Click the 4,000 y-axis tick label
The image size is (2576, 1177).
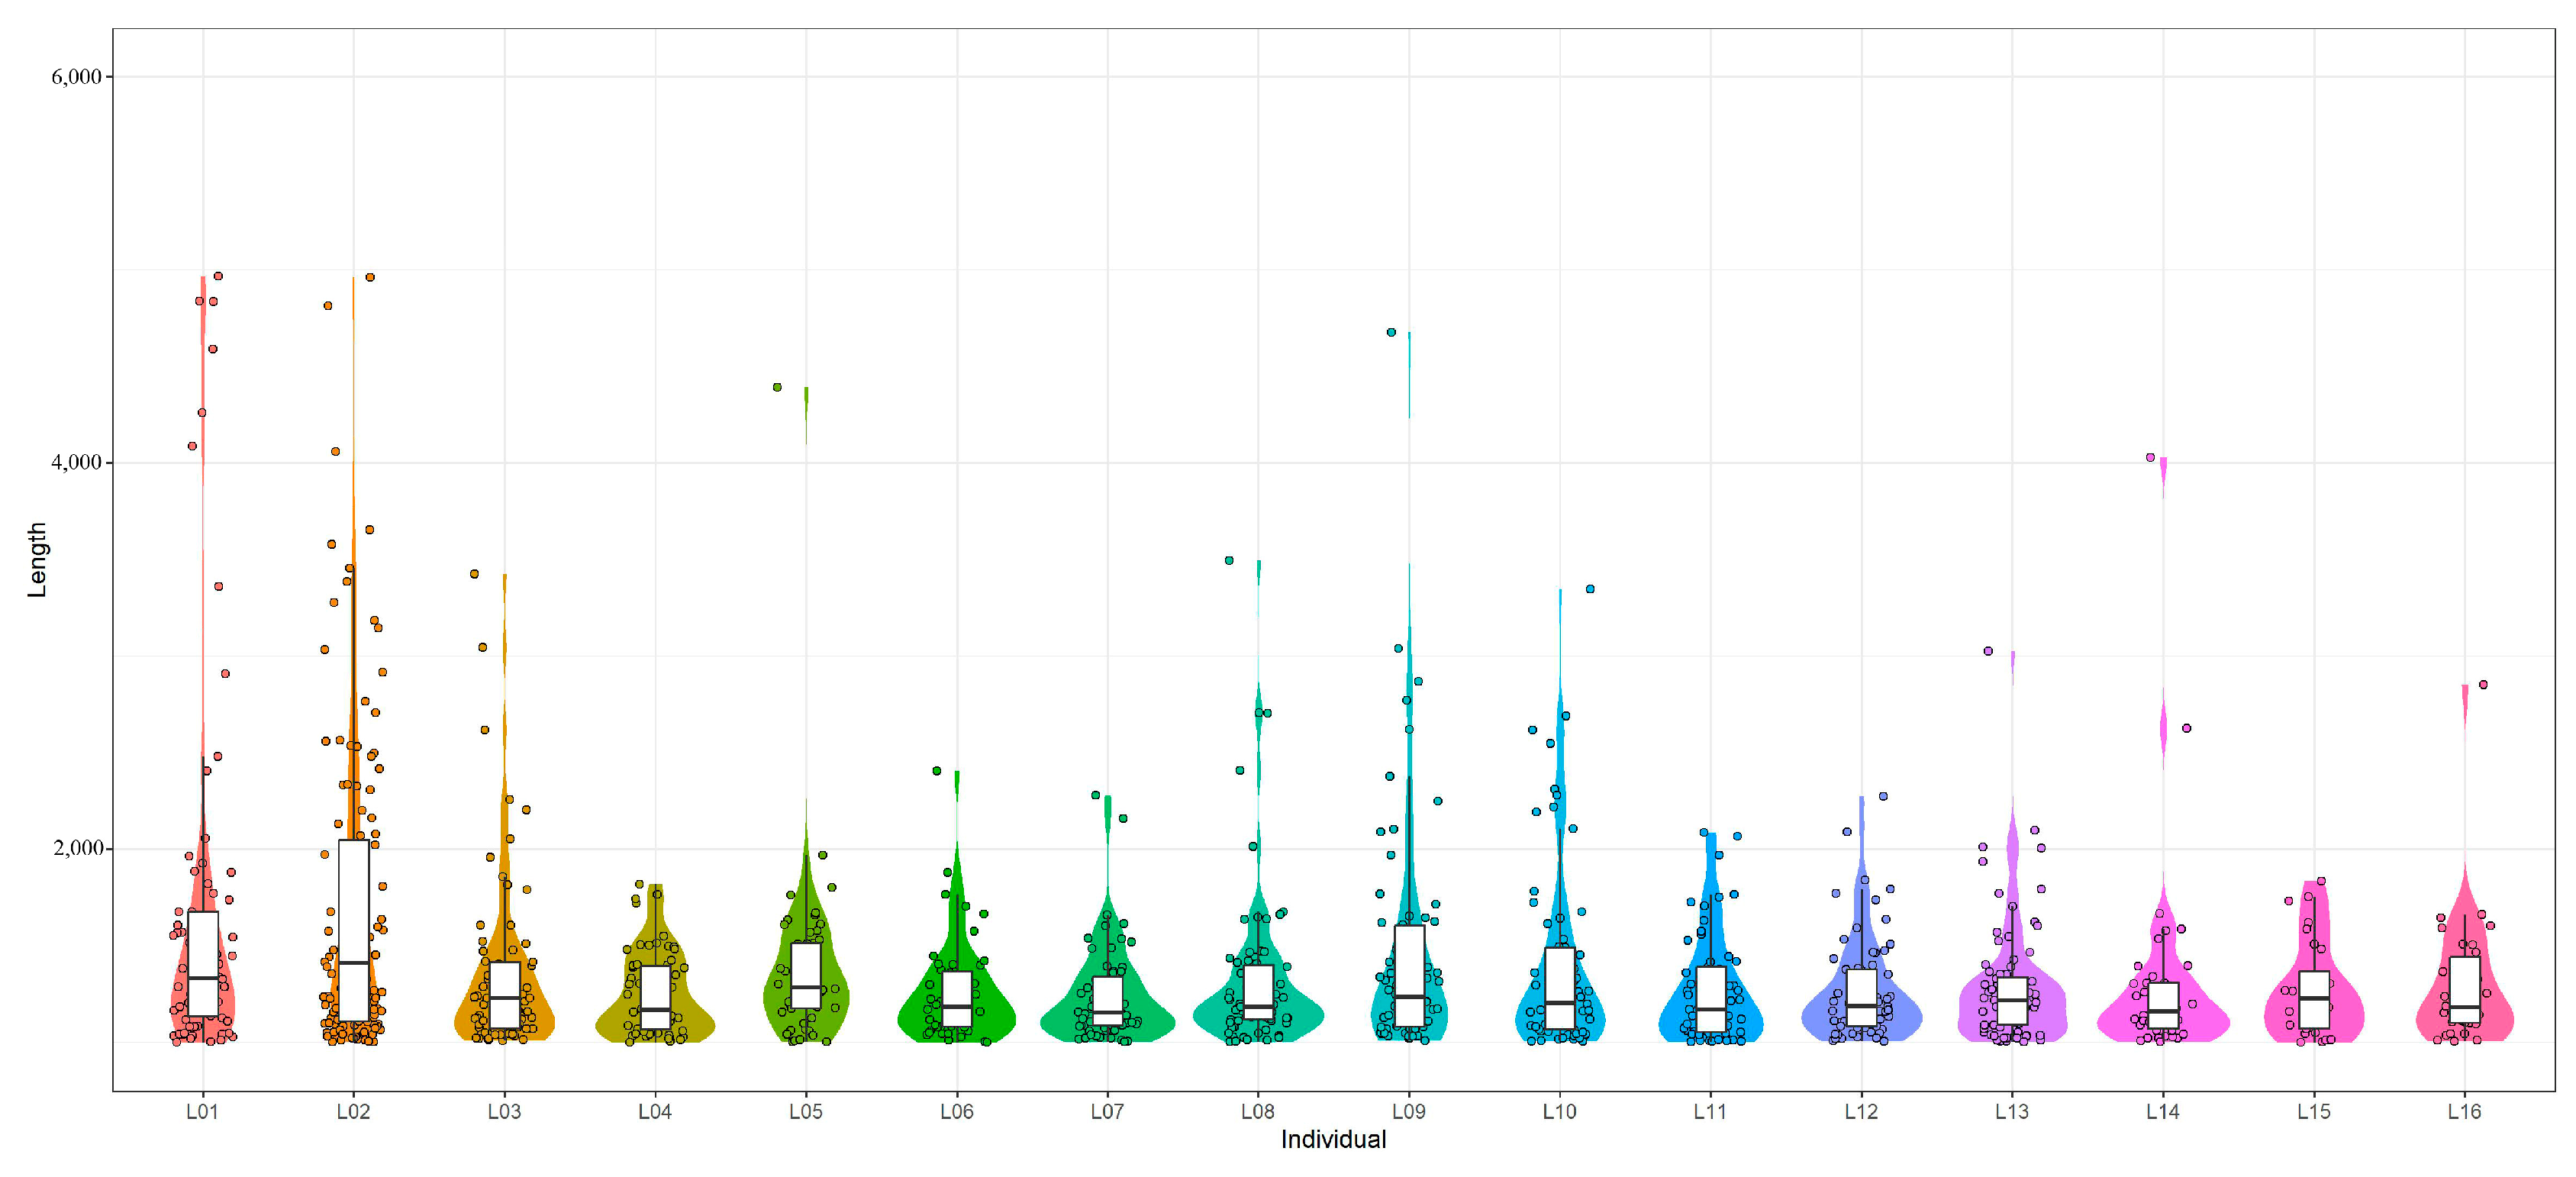(x=76, y=463)
